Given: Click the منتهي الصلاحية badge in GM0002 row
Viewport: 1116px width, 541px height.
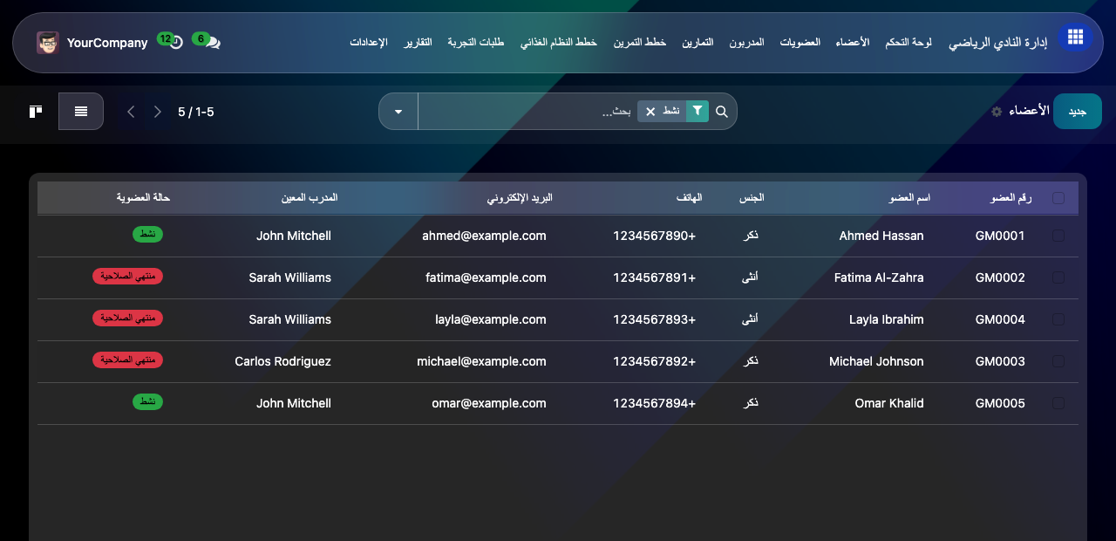Looking at the screenshot, I should (x=127, y=277).
